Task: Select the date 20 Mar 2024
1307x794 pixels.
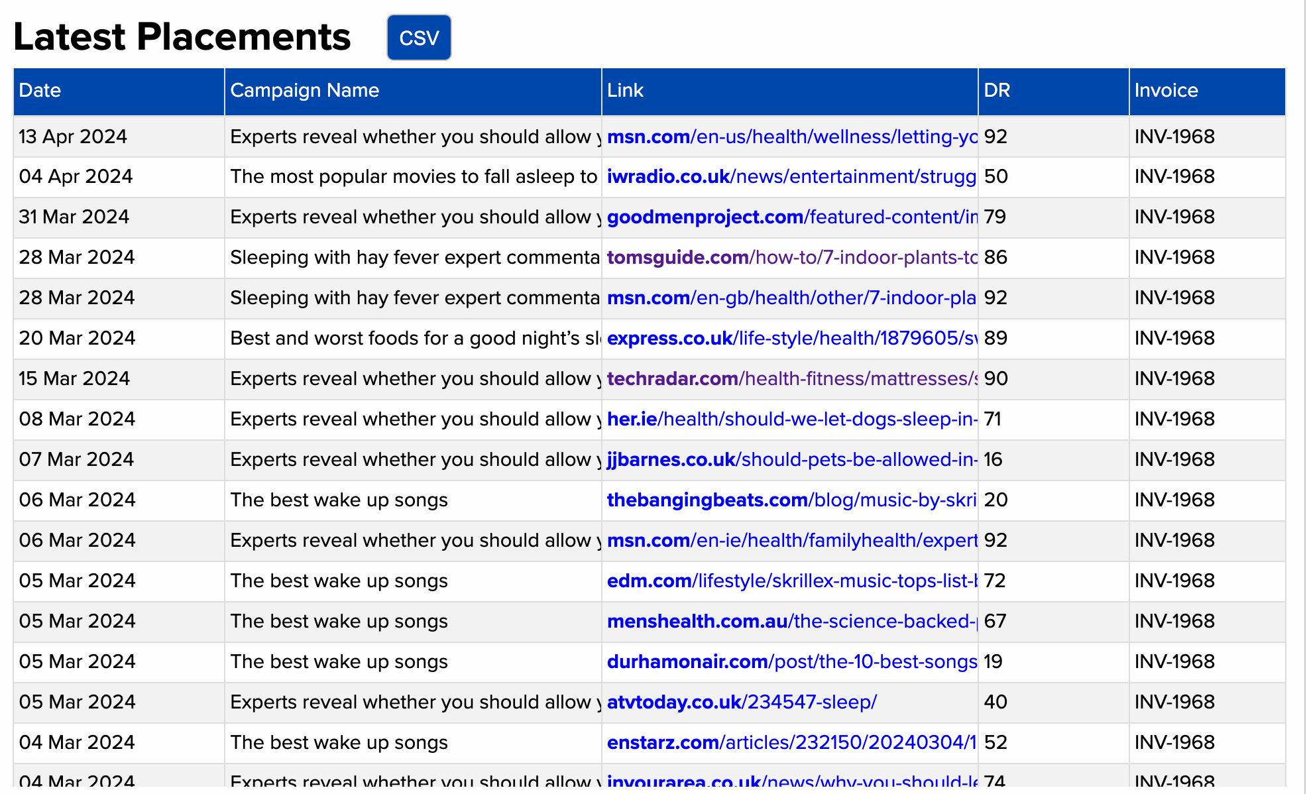Action: pos(77,338)
